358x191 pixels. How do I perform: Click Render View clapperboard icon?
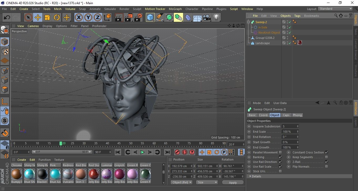point(119,18)
